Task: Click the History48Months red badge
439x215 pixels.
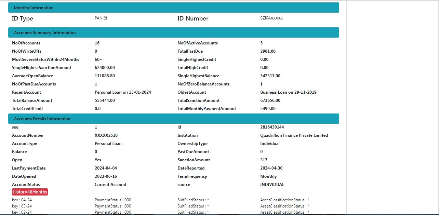Action: [x=30, y=192]
